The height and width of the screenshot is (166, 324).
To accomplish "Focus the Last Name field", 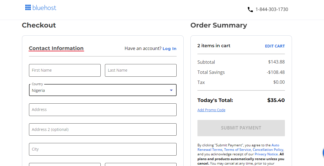I will [x=141, y=70].
